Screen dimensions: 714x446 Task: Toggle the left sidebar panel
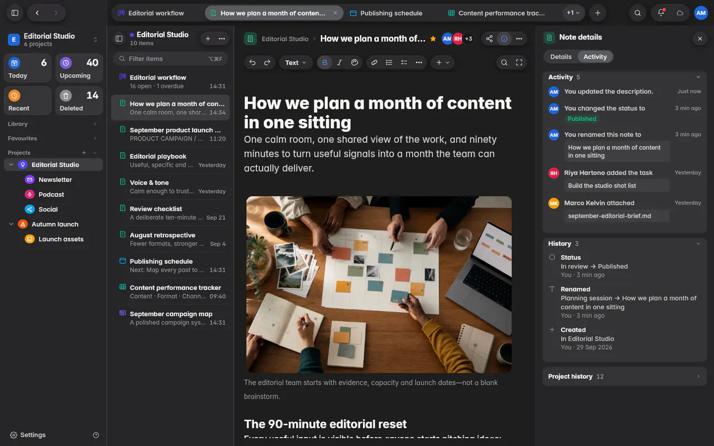point(15,13)
